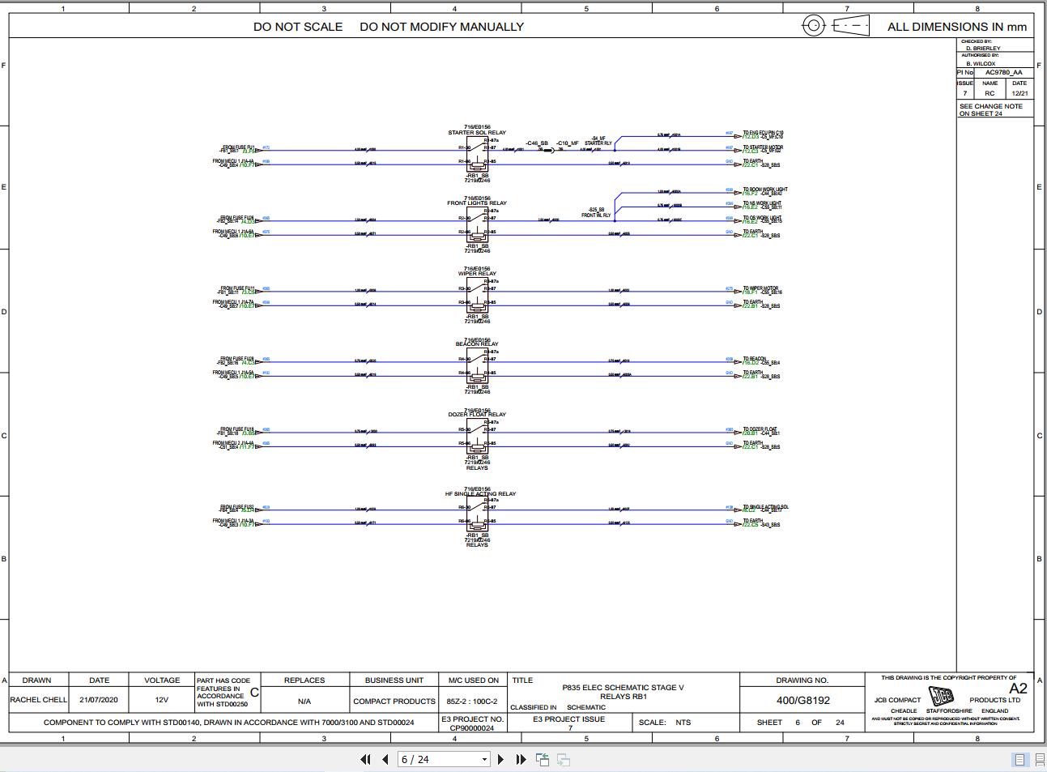This screenshot has width=1047, height=772.
Task: Switch to single page layout
Action: click(1019, 759)
